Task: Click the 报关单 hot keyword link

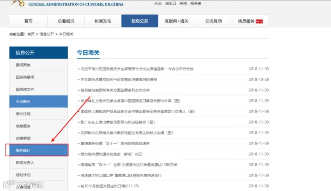Action: point(196,3)
